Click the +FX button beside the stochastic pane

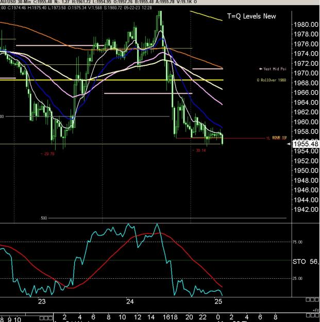316,310
